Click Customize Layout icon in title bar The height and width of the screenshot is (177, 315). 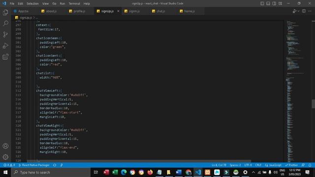click(280, 3)
